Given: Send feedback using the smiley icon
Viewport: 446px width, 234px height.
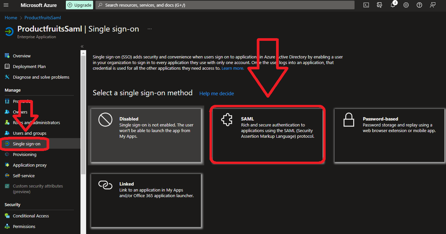Looking at the screenshot, I should coord(433,5).
